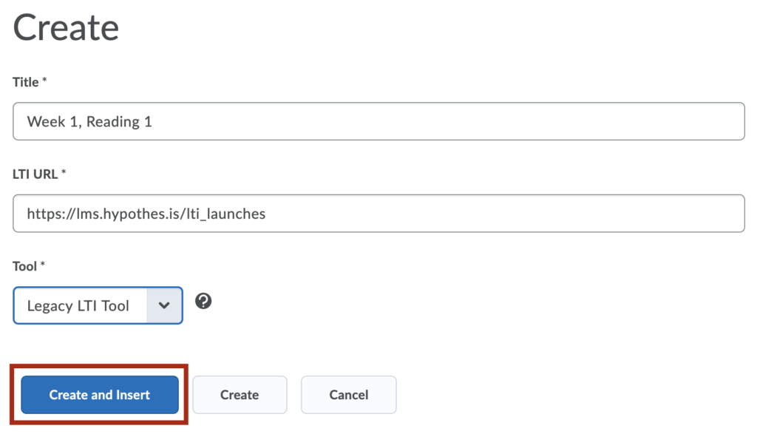The height and width of the screenshot is (434, 757).
Task: Show tool help via the circled question icon
Action: point(203,301)
